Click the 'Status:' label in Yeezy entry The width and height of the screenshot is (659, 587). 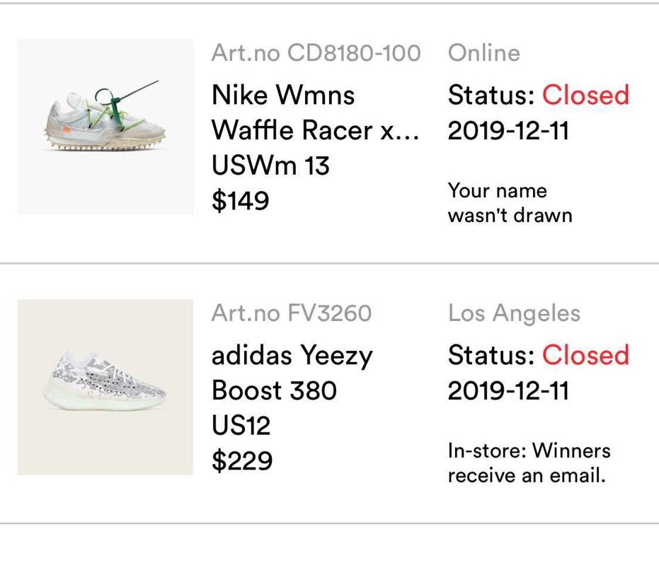pyautogui.click(x=491, y=355)
